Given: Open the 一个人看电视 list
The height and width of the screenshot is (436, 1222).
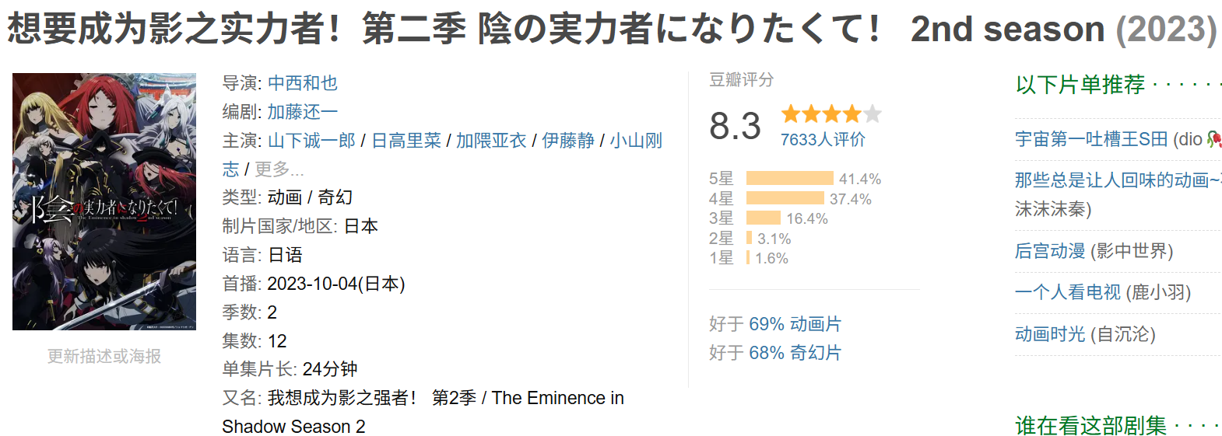Looking at the screenshot, I should click(1067, 292).
